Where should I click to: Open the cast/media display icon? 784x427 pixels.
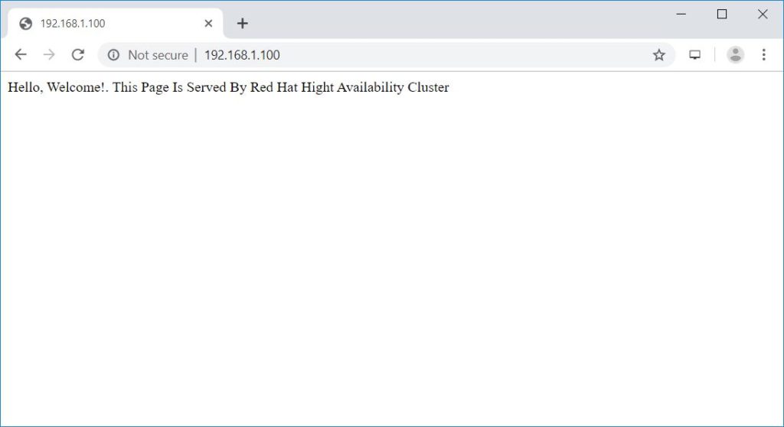(x=694, y=55)
